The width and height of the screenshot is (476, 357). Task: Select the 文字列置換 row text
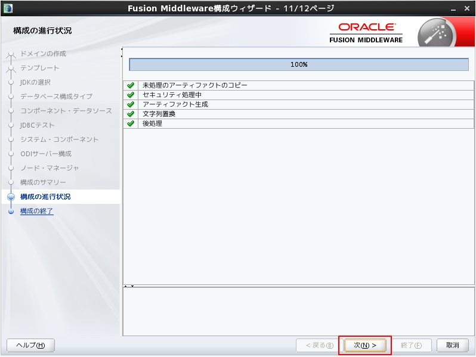click(159, 114)
